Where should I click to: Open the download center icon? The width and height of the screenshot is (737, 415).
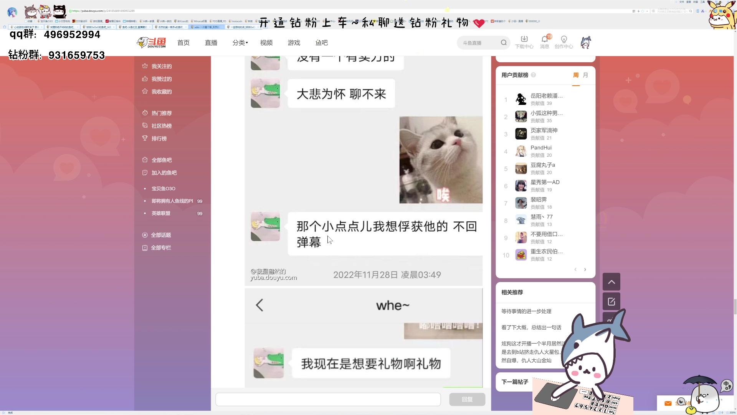(524, 39)
